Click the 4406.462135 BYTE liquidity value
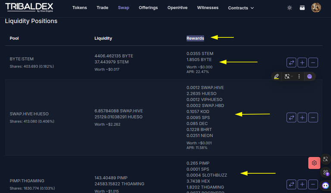Image resolution: width=331 pixels, height=193 pixels. [x=114, y=56]
